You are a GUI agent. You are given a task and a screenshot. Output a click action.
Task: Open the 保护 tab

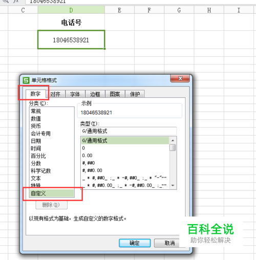pos(135,94)
